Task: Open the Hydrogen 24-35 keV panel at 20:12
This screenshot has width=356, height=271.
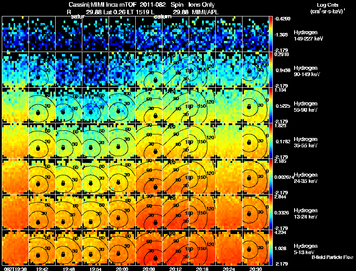Action: [175, 176]
